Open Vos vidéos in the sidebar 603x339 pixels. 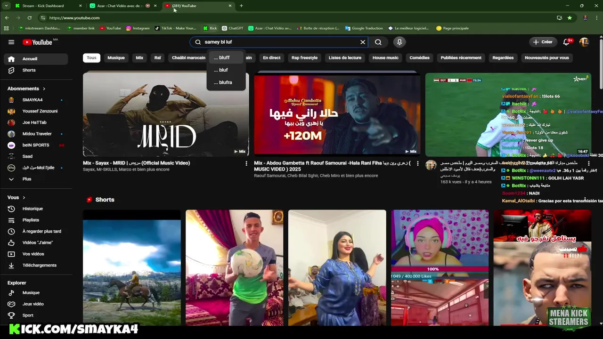(x=36, y=254)
